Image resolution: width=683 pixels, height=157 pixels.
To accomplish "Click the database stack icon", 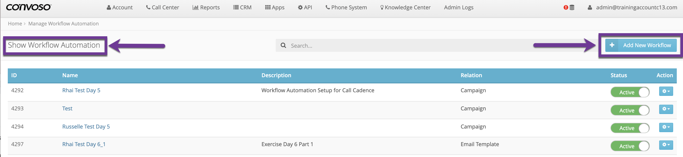I will tap(572, 8).
